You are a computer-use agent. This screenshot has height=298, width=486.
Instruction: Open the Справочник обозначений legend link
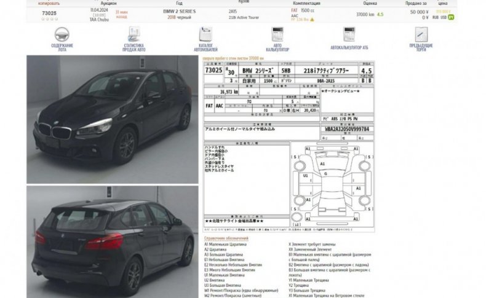226,238
